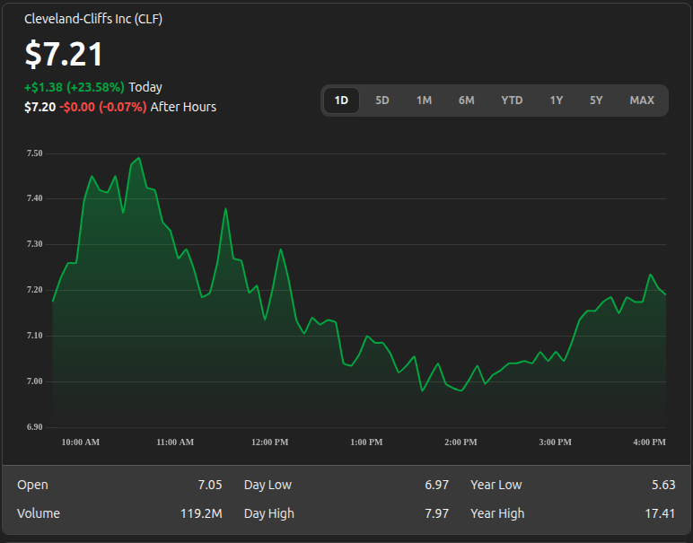Click the Day Low label

pos(268,485)
